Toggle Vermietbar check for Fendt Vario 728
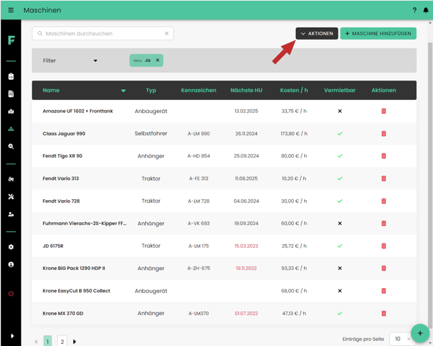Viewport: 433px width, 346px height. point(340,201)
